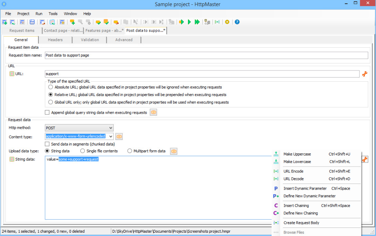The width and height of the screenshot is (376, 236).
Task: Click the purple P Insert Dynamic Parameter icon
Action: pos(276,189)
